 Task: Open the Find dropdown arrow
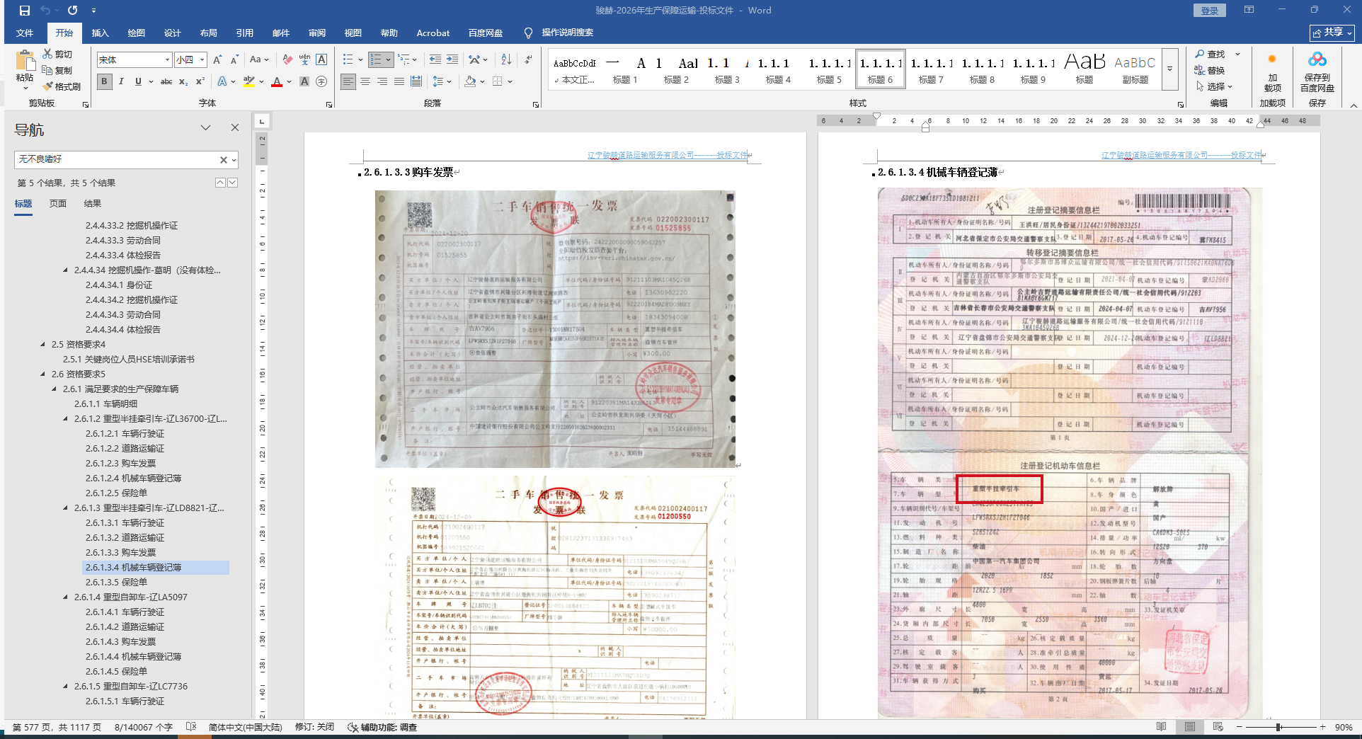pyautogui.click(x=1237, y=54)
